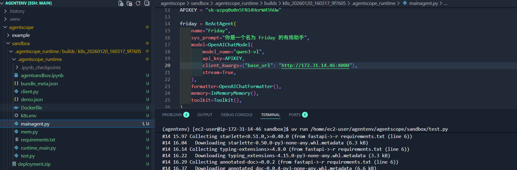Open deployment.zip file
The width and height of the screenshot is (517, 170).
click(34, 164)
